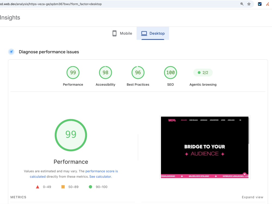The image size is (272, 204).
Task: Open the 'See calculator' link
Action: (x=100, y=177)
